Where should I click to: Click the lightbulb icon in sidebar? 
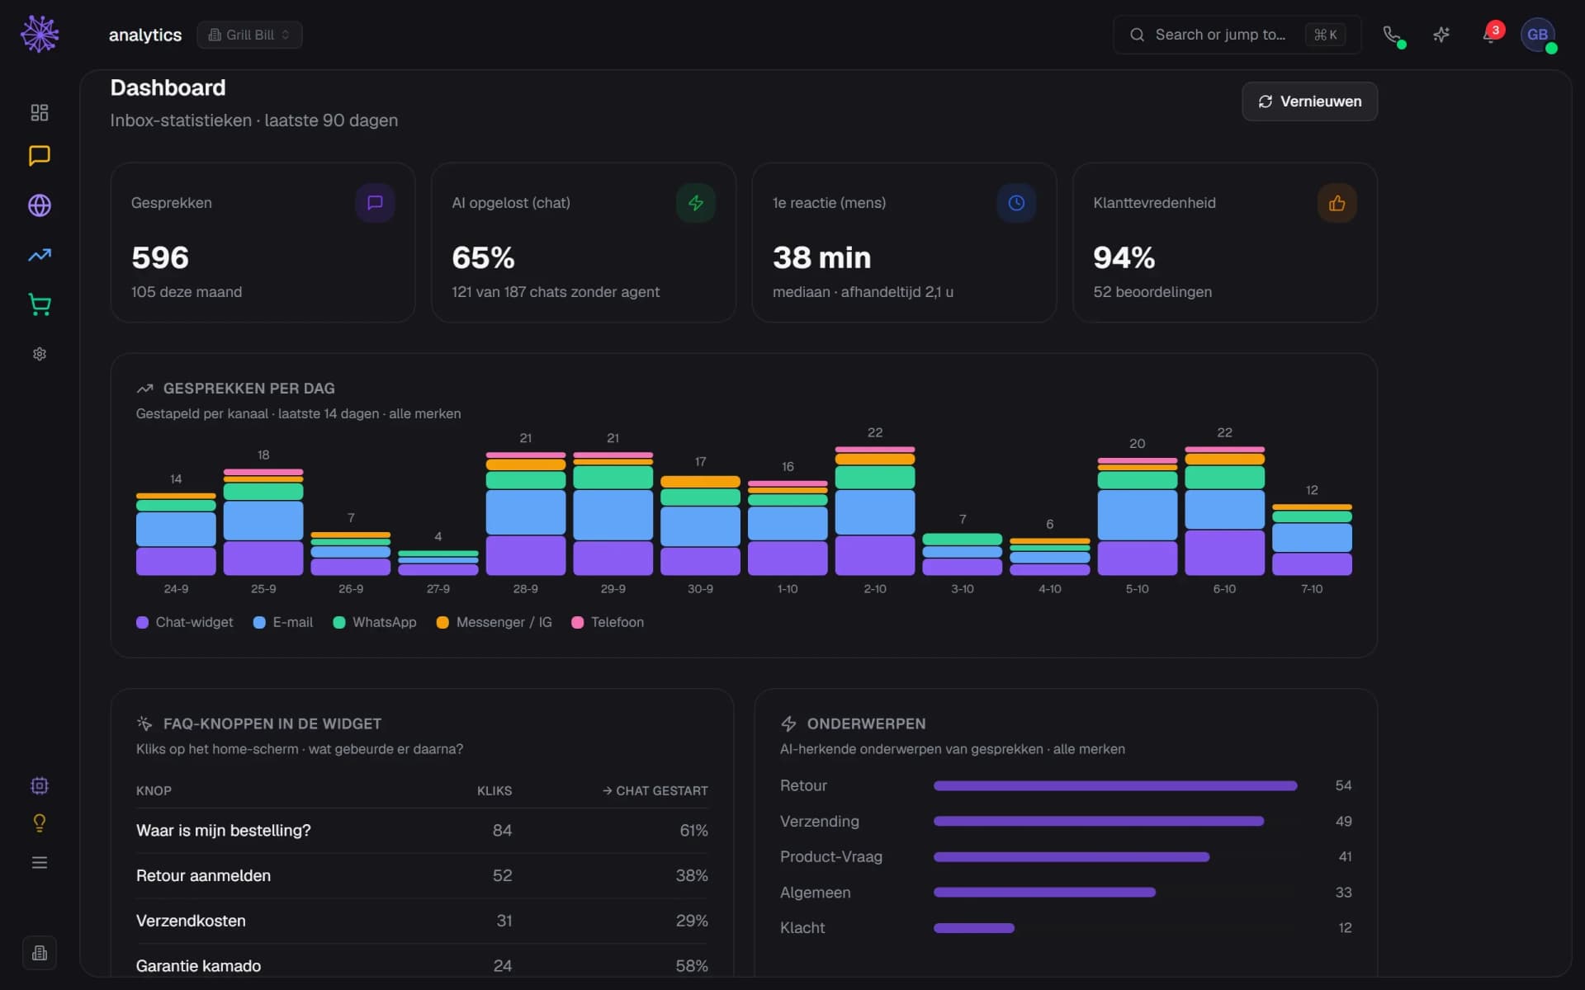[x=40, y=823]
